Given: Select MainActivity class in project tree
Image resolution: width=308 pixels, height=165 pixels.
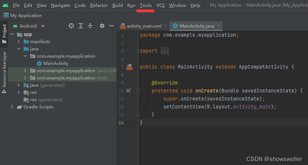Looking at the screenshot, I should click(56, 63).
